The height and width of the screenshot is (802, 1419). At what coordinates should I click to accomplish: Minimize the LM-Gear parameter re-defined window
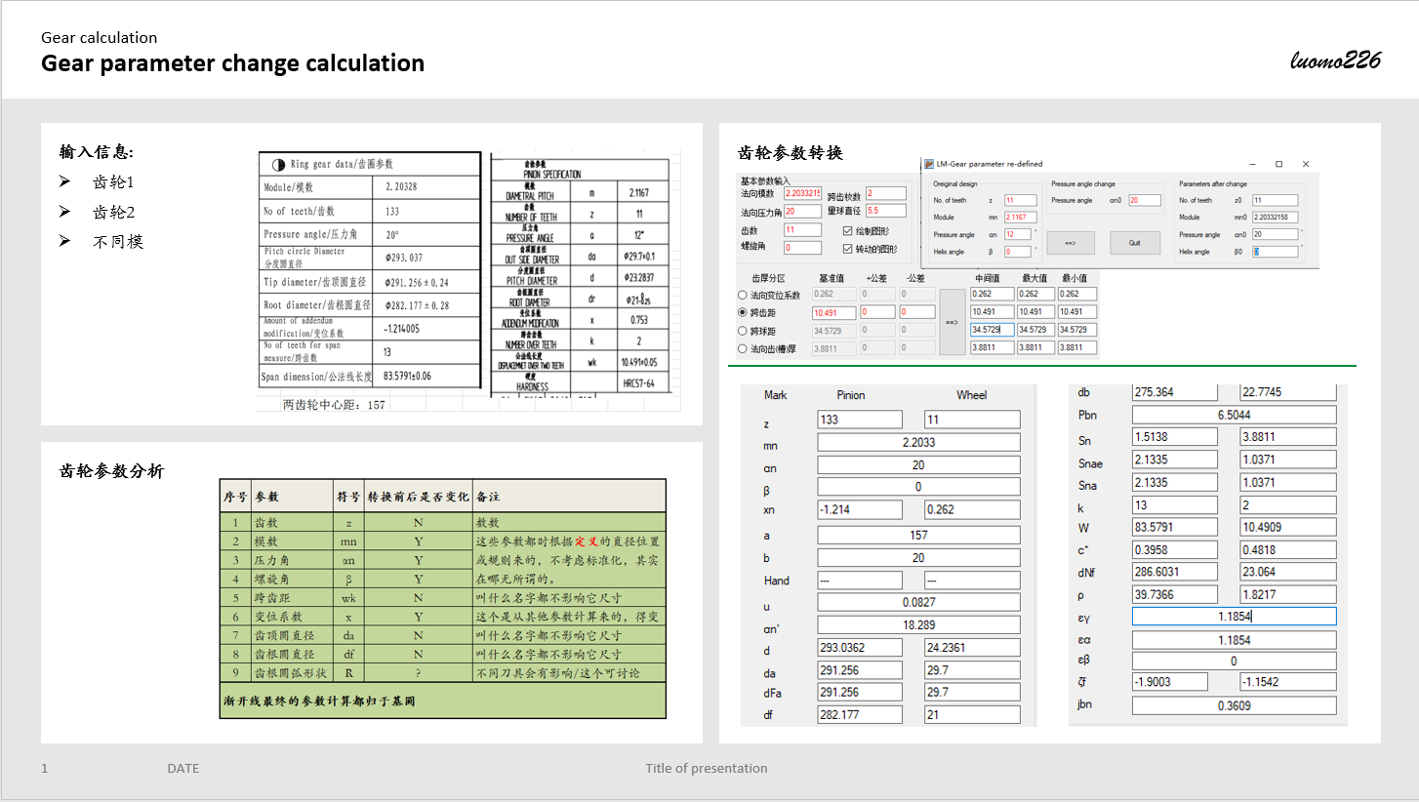point(1252,164)
